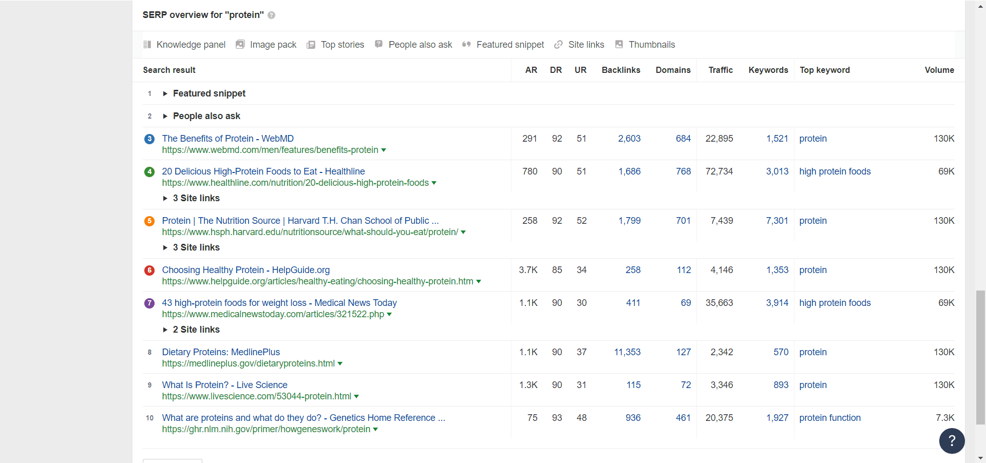
Task: Click the help icon beside SERP overview title
Action: coord(272,15)
